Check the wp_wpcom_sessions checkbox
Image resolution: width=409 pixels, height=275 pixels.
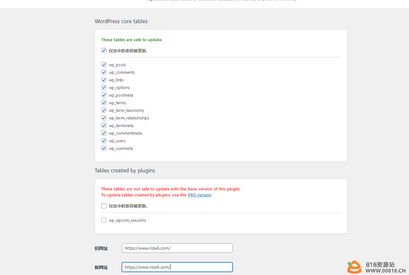pyautogui.click(x=104, y=220)
